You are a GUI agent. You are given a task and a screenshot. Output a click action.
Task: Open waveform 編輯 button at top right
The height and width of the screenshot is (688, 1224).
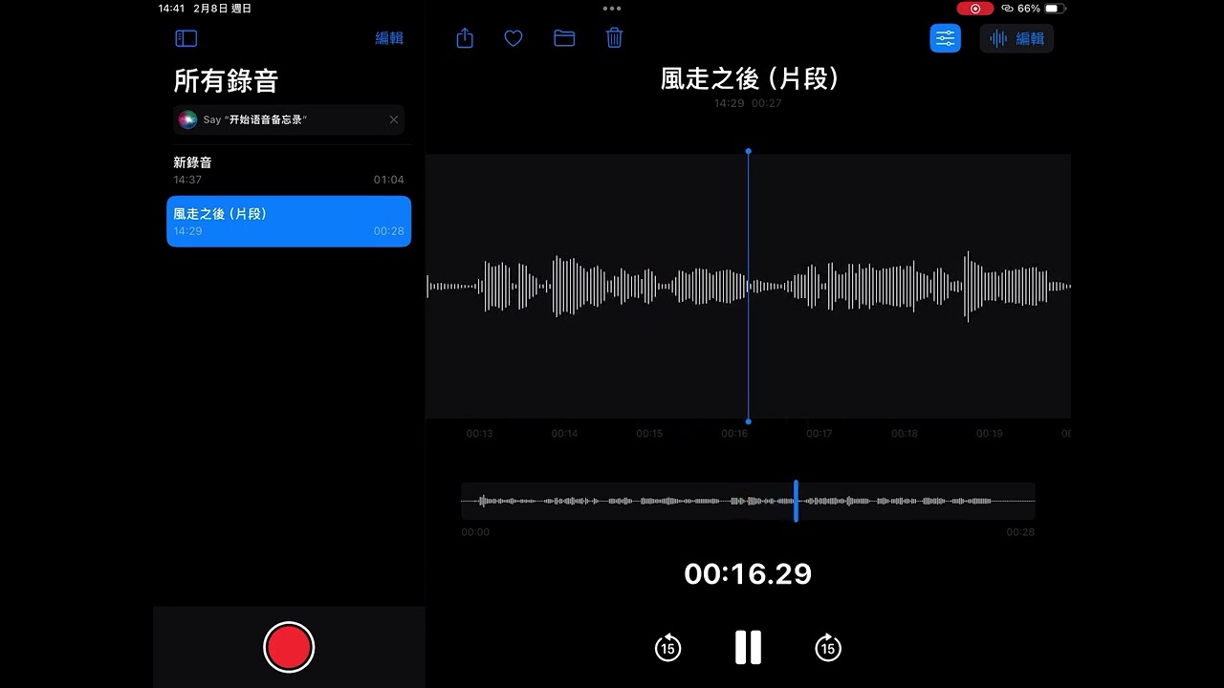(1016, 38)
